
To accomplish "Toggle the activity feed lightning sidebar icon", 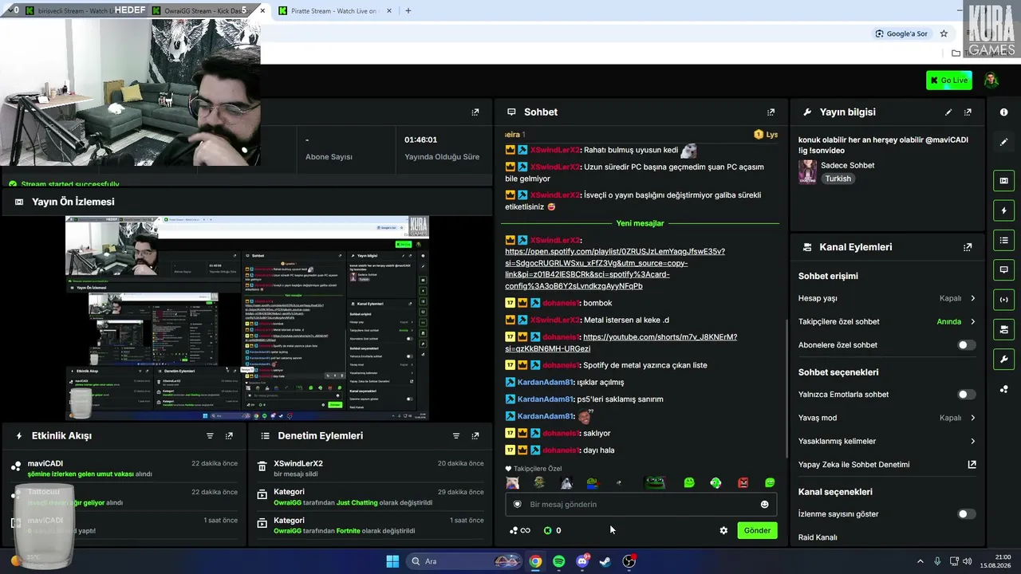I will [1003, 210].
